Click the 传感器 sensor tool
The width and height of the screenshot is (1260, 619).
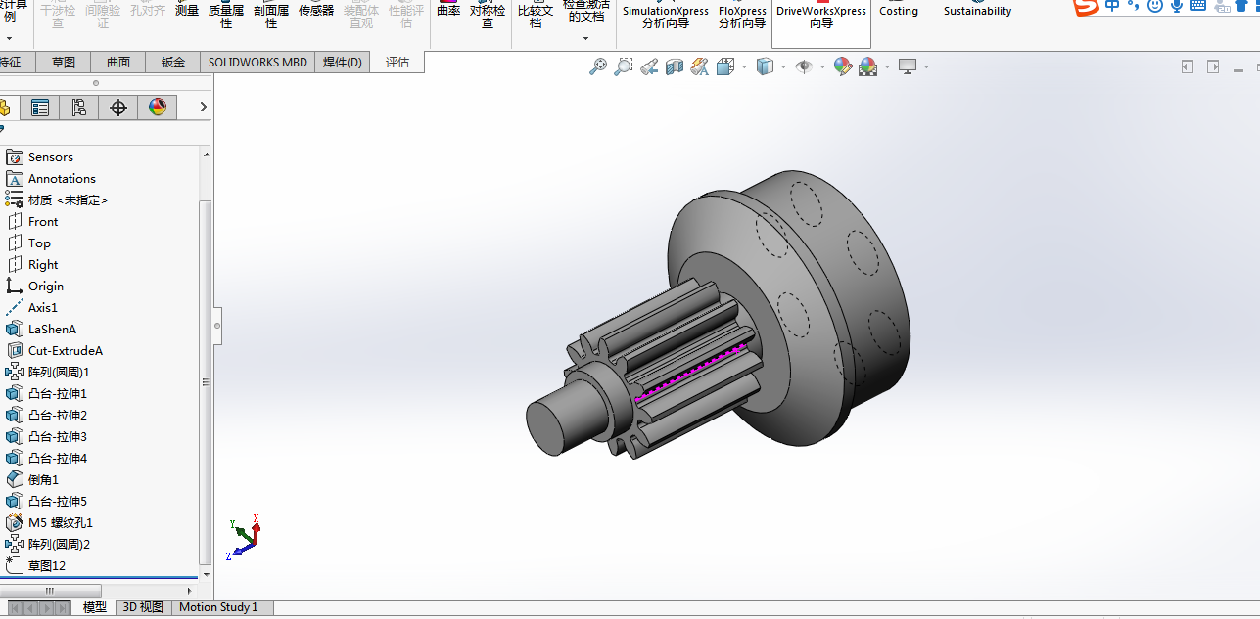click(316, 11)
